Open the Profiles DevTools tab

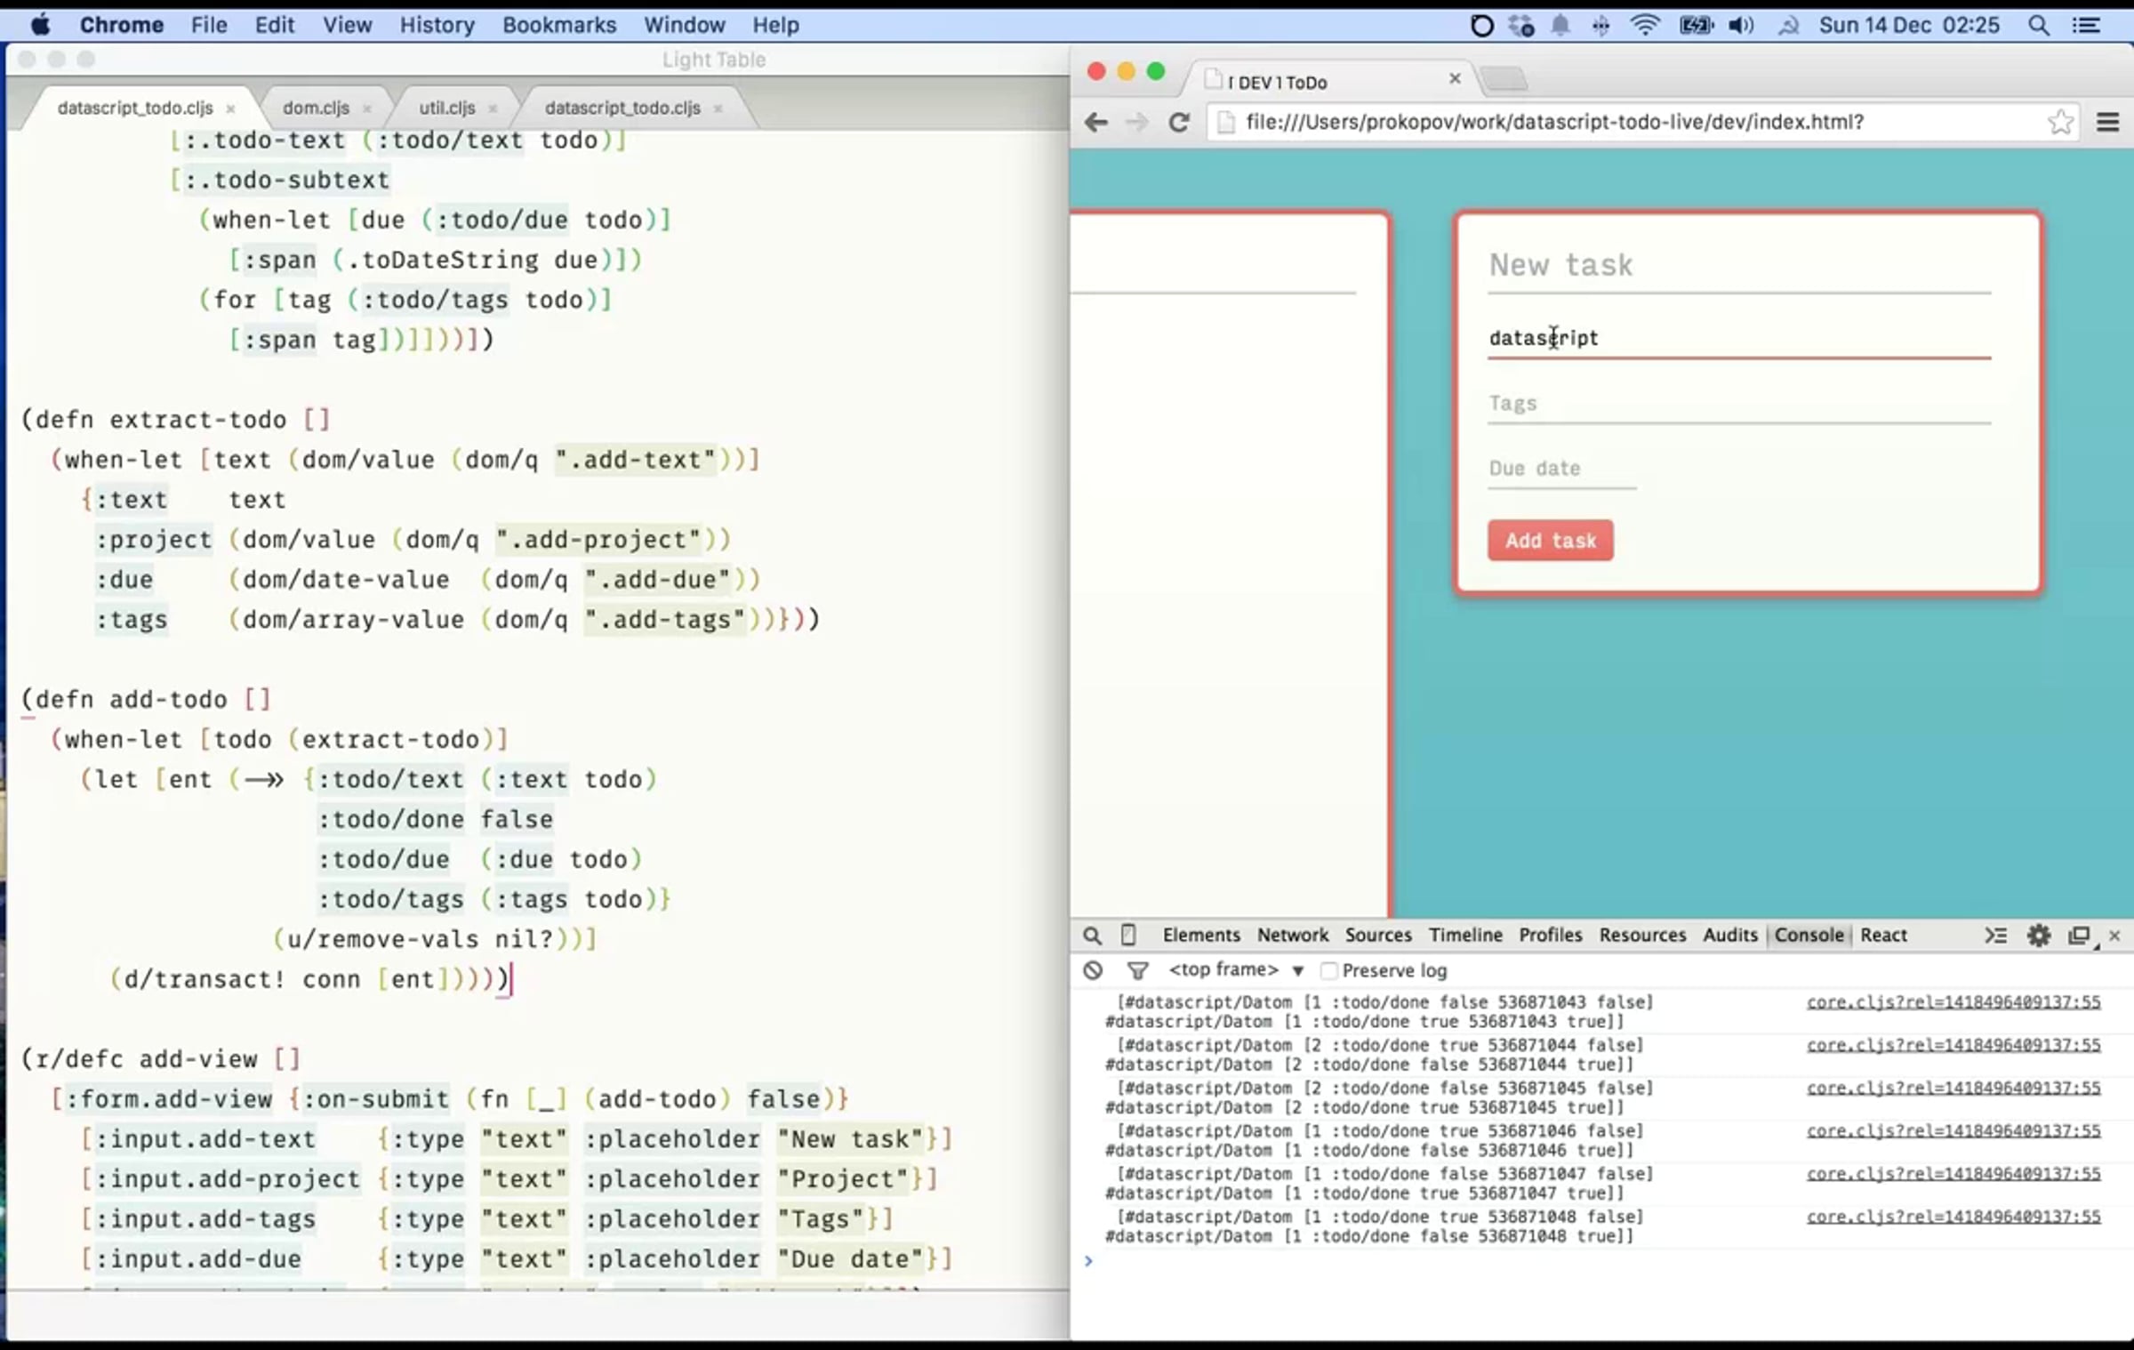pyautogui.click(x=1551, y=936)
